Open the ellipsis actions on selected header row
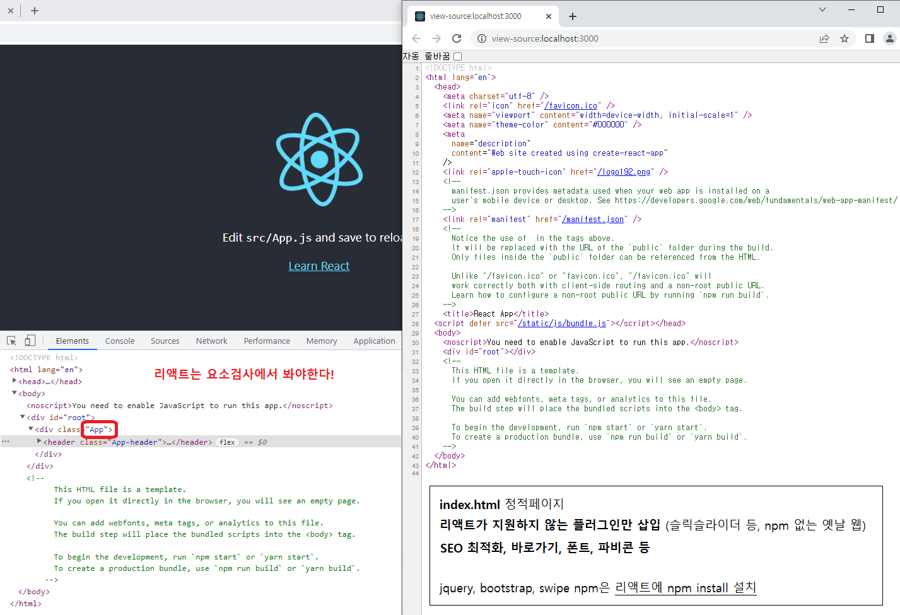 (x=6, y=442)
